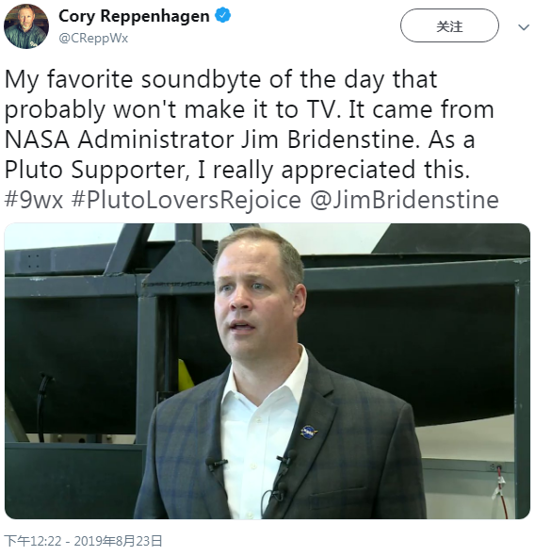Open the tweet timestamp 2019年8月23日

(118, 541)
